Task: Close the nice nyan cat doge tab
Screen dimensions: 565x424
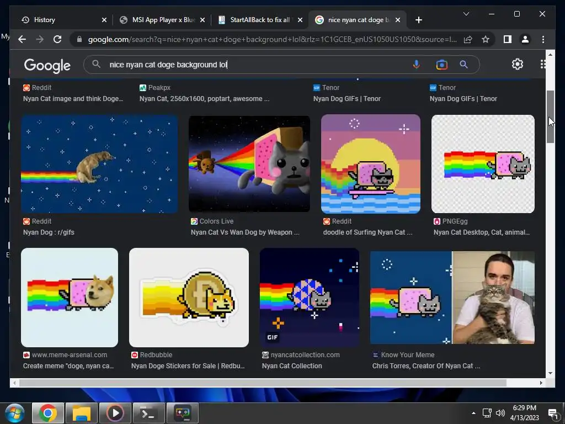Action: tap(397, 20)
